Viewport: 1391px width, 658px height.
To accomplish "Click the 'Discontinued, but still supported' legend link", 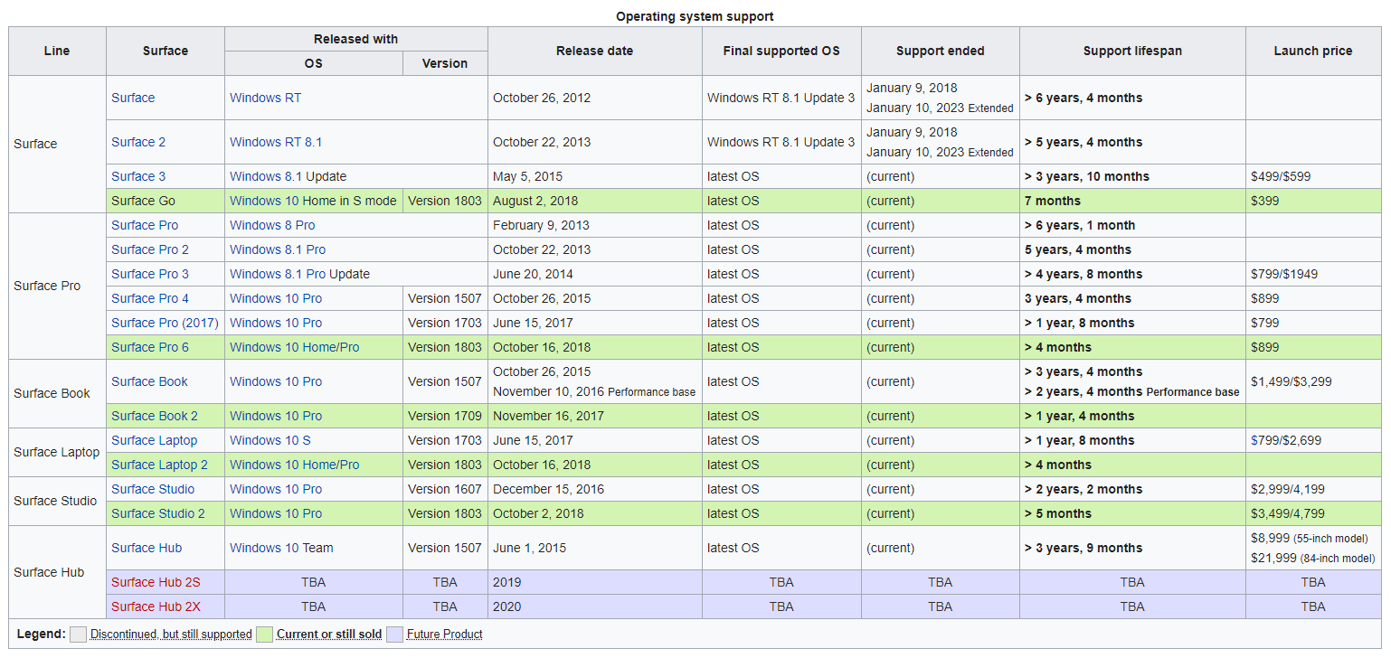I will coord(171,634).
